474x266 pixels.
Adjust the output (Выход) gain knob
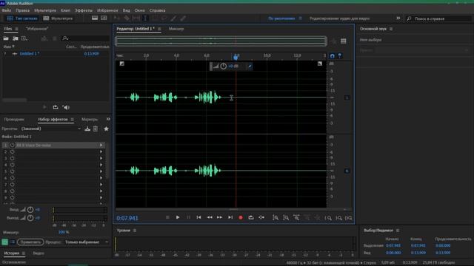coord(30,218)
